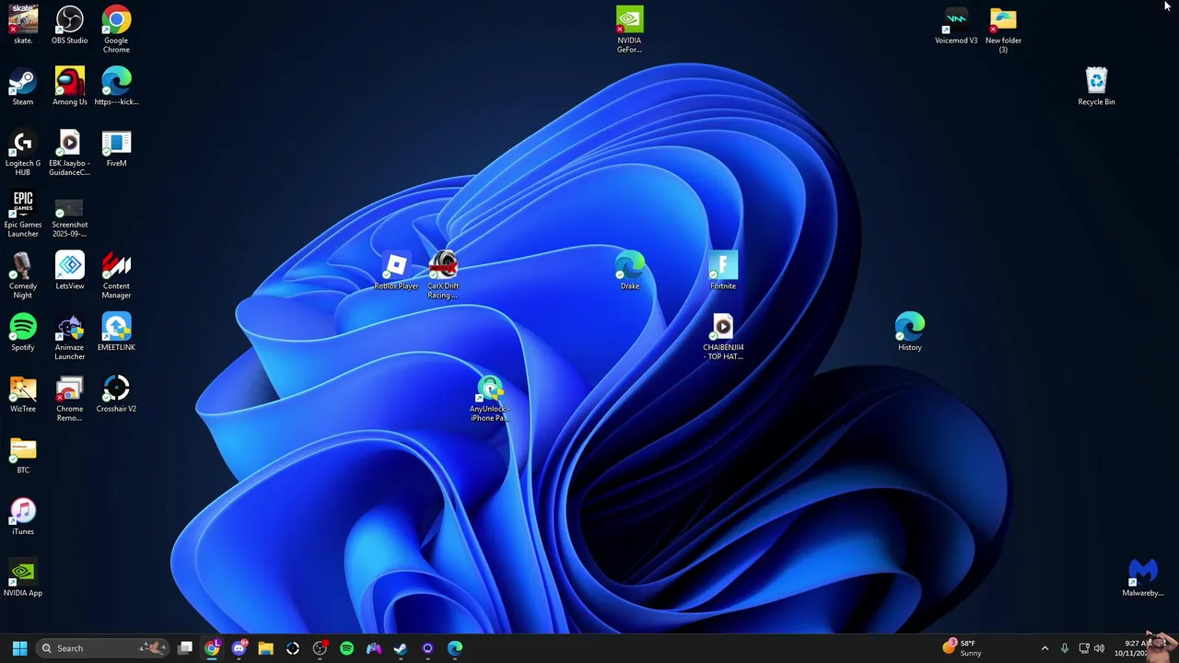1179x663 pixels.
Task: Open the Among Us shortcut
Action: [x=70, y=87]
